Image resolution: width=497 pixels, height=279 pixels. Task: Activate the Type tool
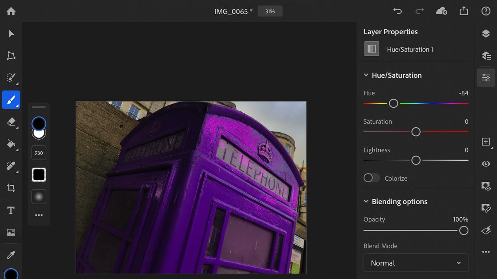(11, 210)
